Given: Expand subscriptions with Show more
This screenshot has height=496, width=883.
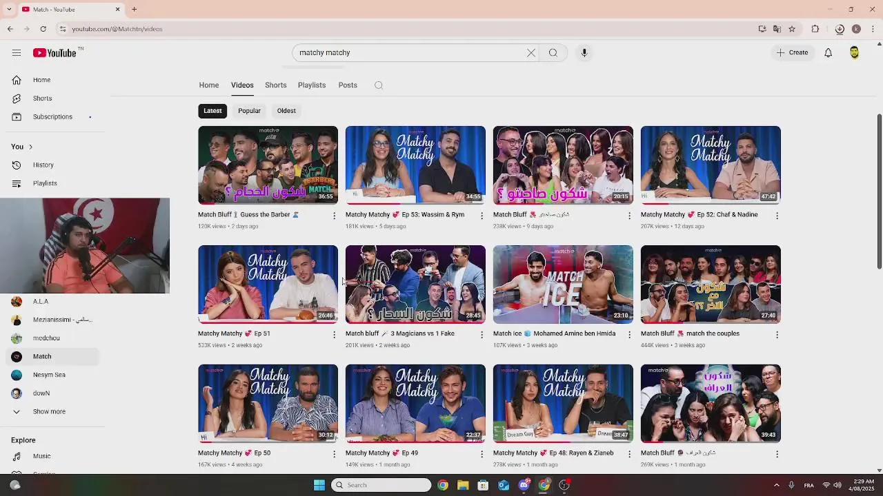Looking at the screenshot, I should coord(49,411).
